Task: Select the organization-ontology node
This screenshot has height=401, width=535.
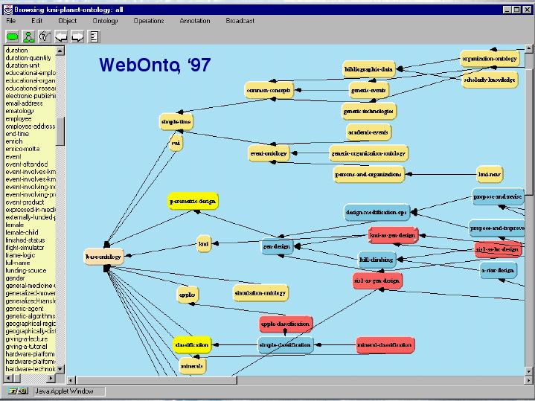Action: click(490, 59)
